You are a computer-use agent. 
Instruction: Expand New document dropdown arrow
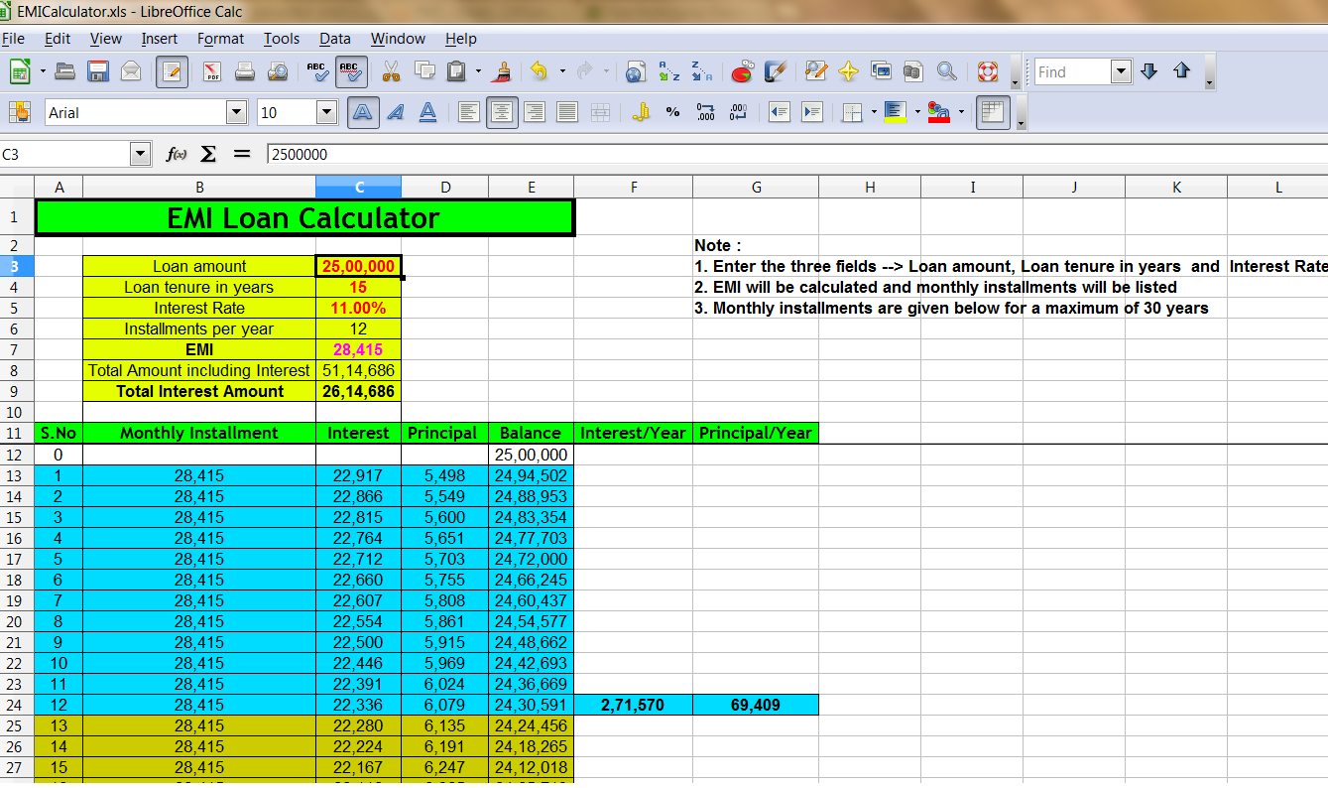click(x=43, y=71)
